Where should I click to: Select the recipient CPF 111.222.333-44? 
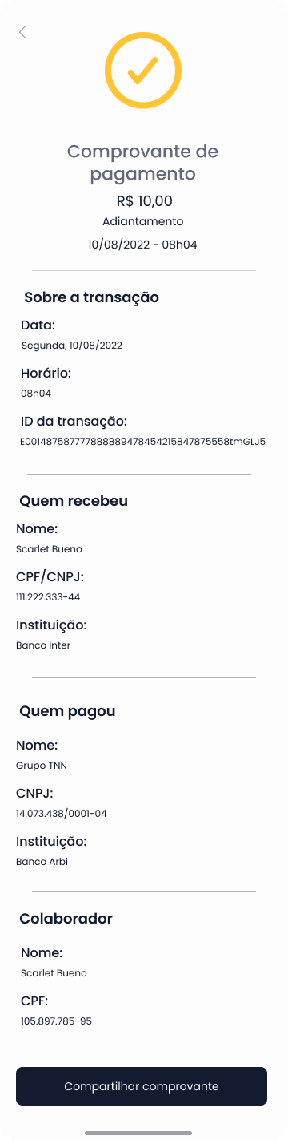pyautogui.click(x=48, y=597)
